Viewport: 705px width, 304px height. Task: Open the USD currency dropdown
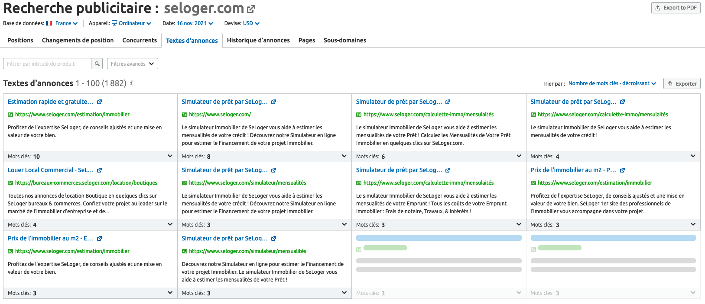(251, 23)
